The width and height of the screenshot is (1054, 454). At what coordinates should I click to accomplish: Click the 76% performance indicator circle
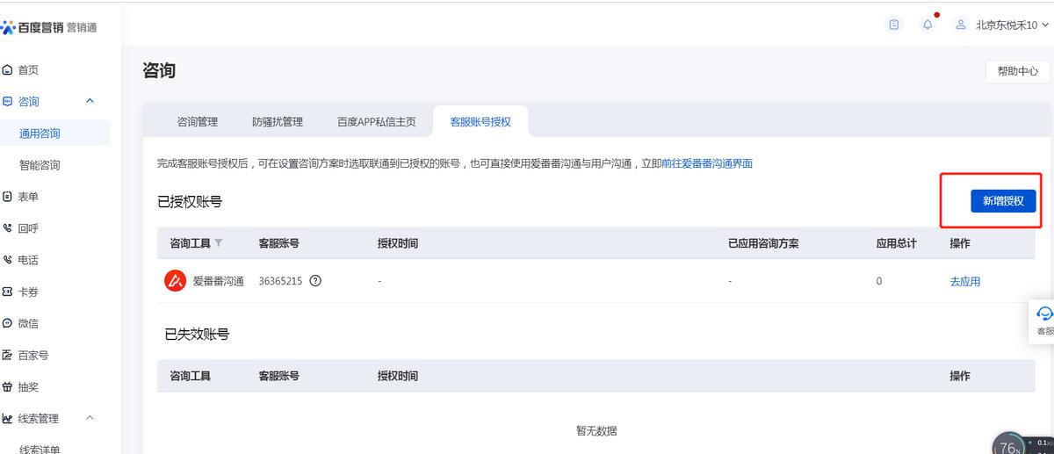[x=1009, y=444]
